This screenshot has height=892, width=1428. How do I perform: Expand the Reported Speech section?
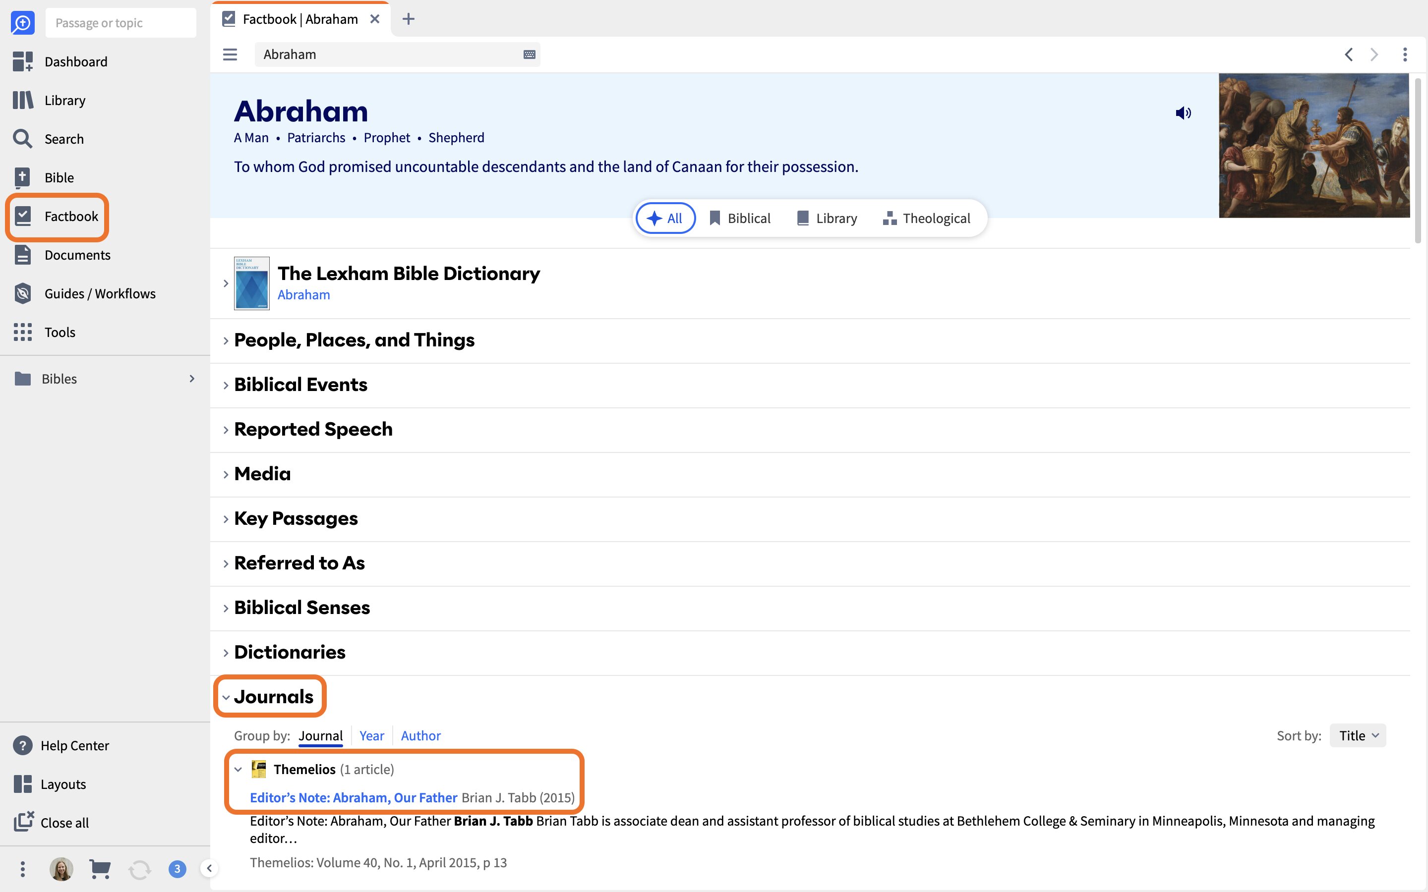[226, 430]
